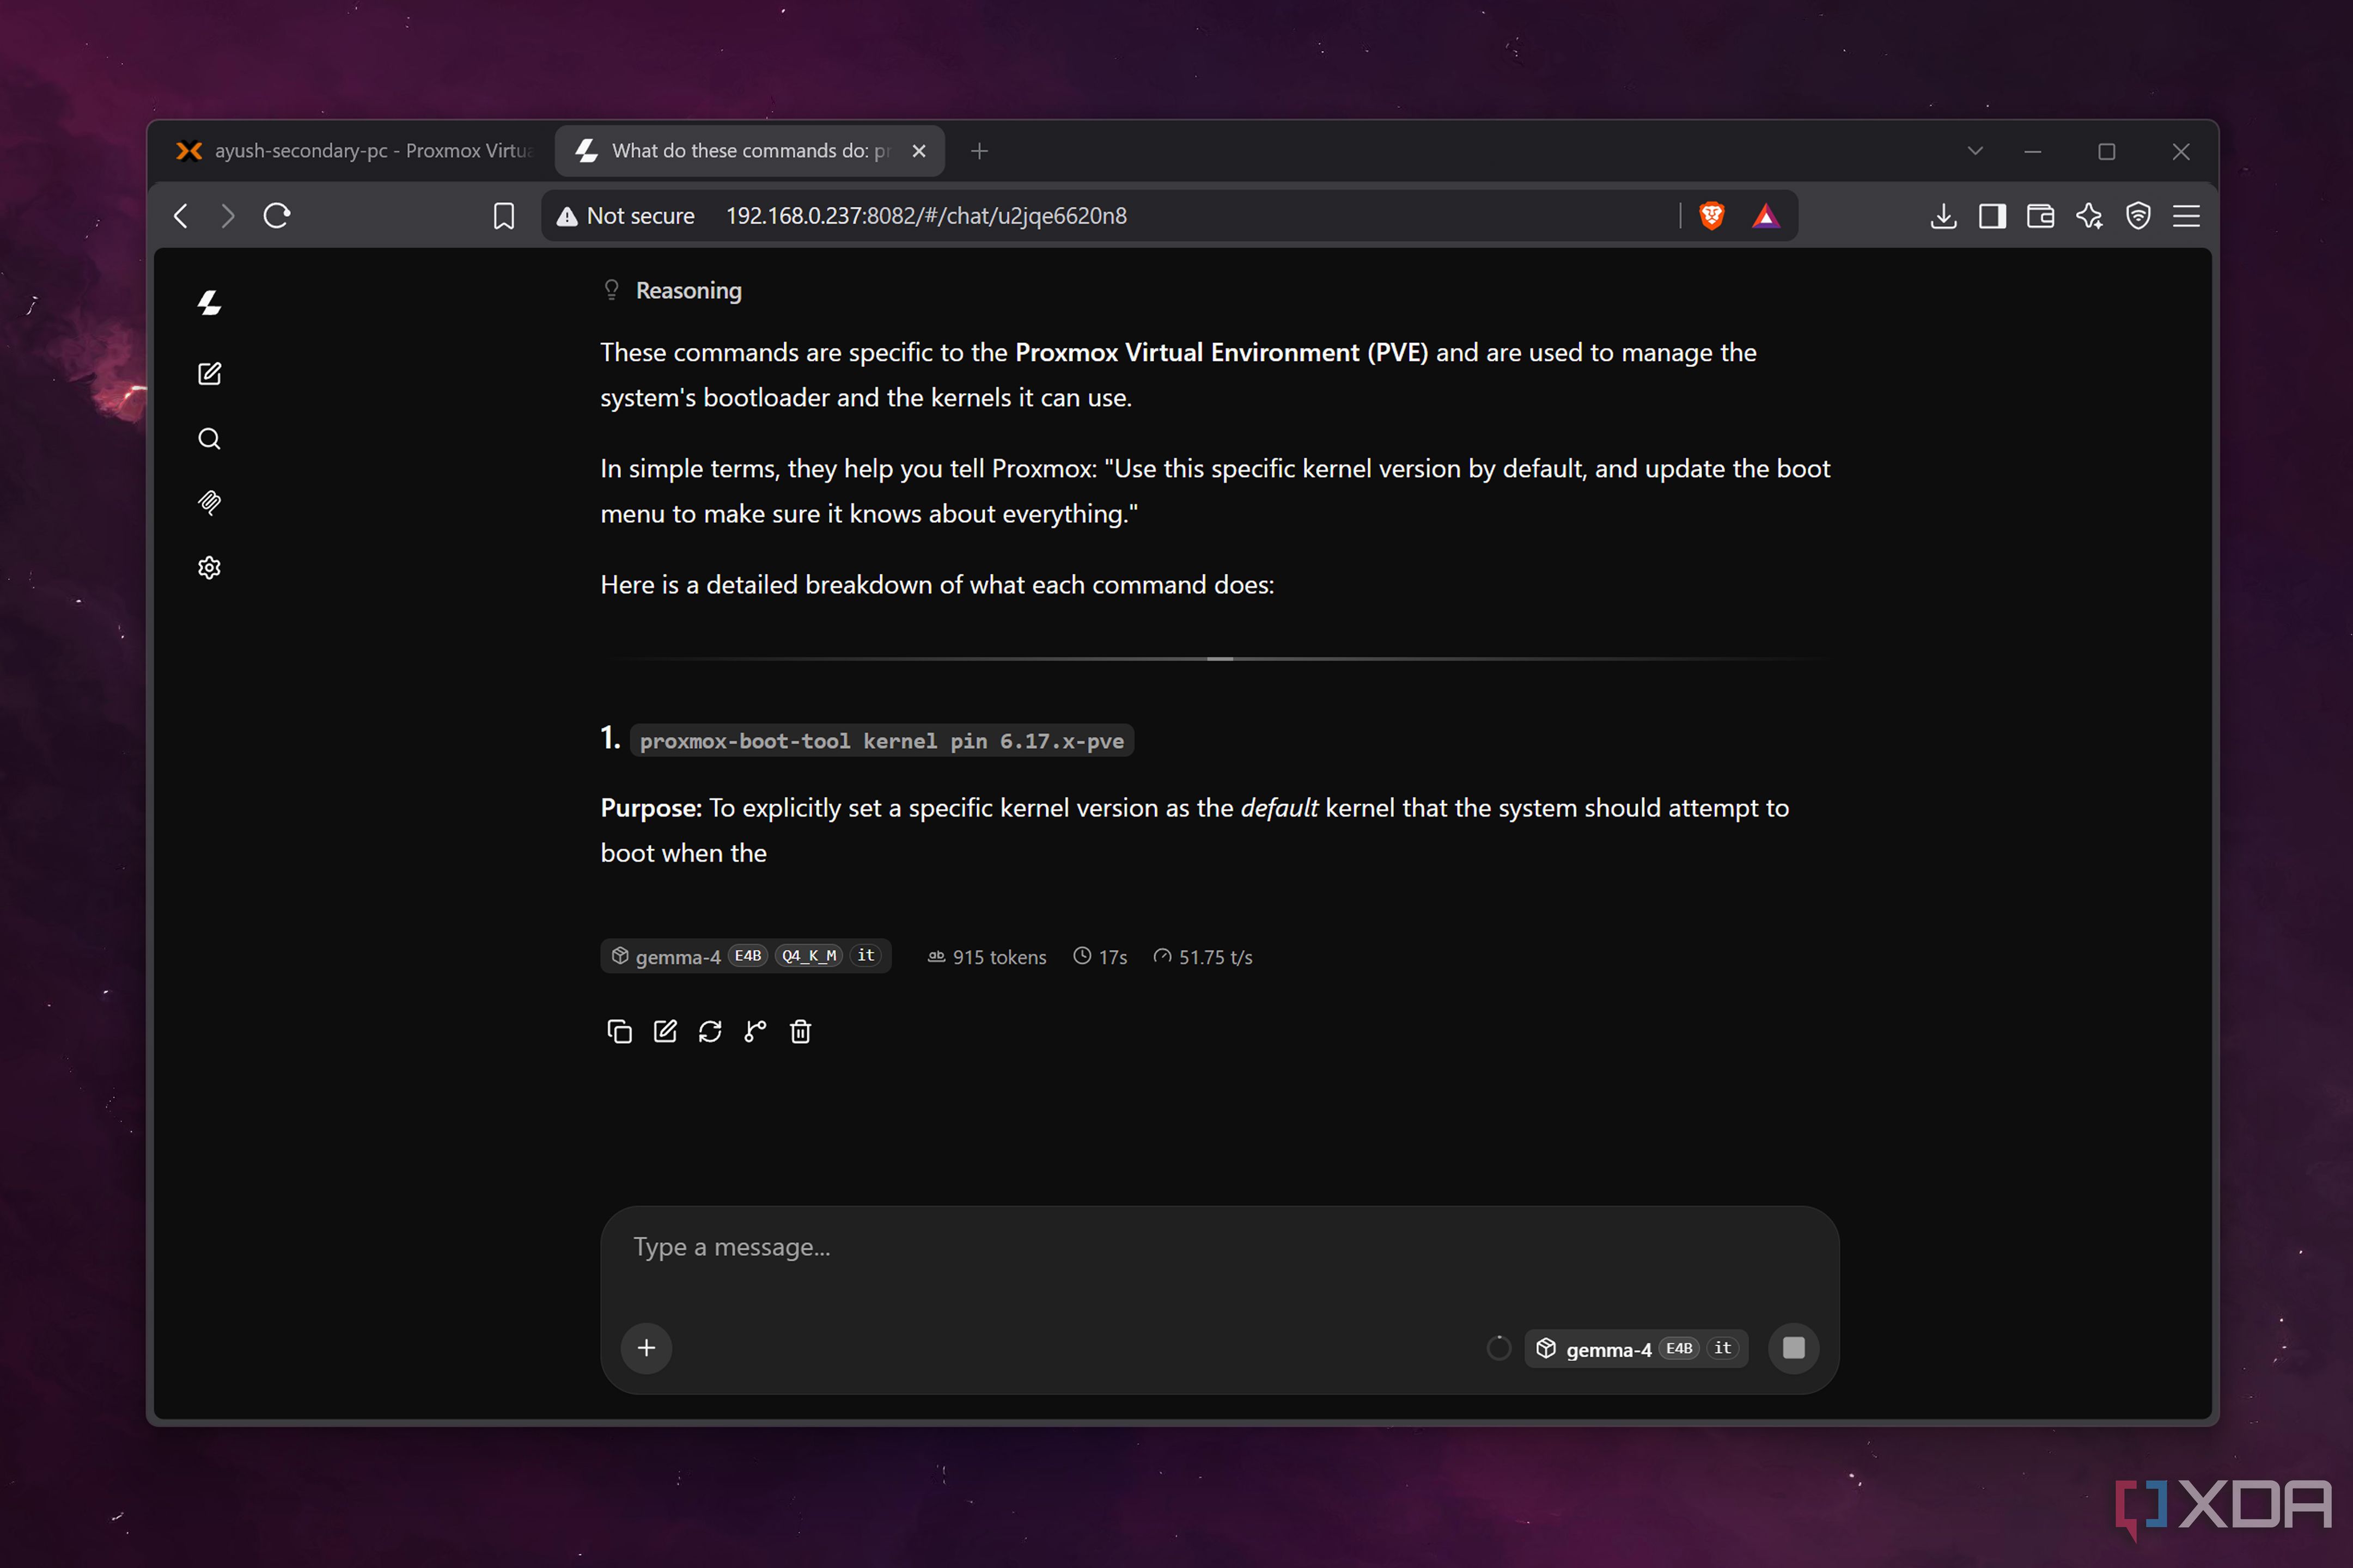Click the plus attachment button
This screenshot has width=2353, height=1568.
point(647,1348)
